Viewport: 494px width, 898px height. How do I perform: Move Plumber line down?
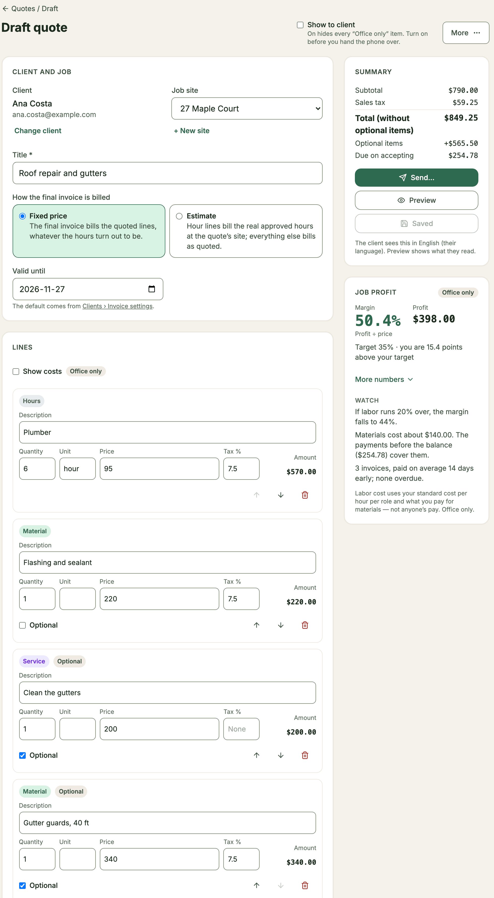(281, 495)
